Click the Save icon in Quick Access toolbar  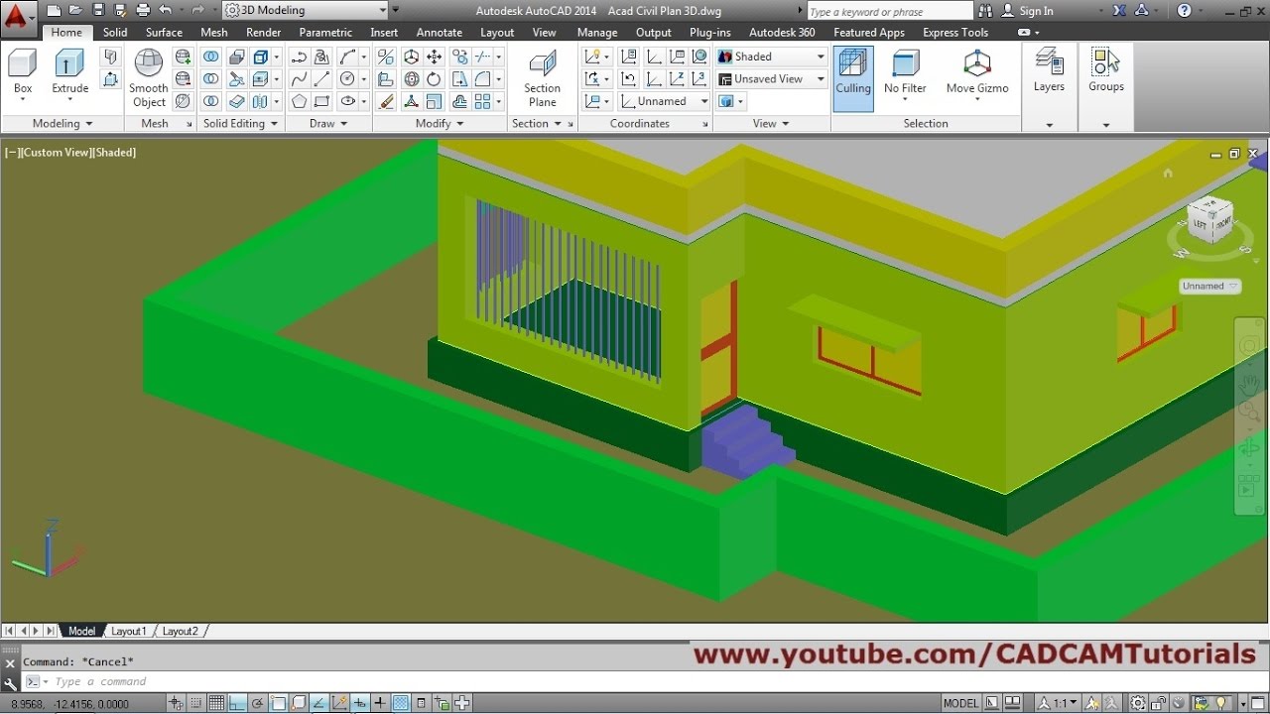pos(98,10)
